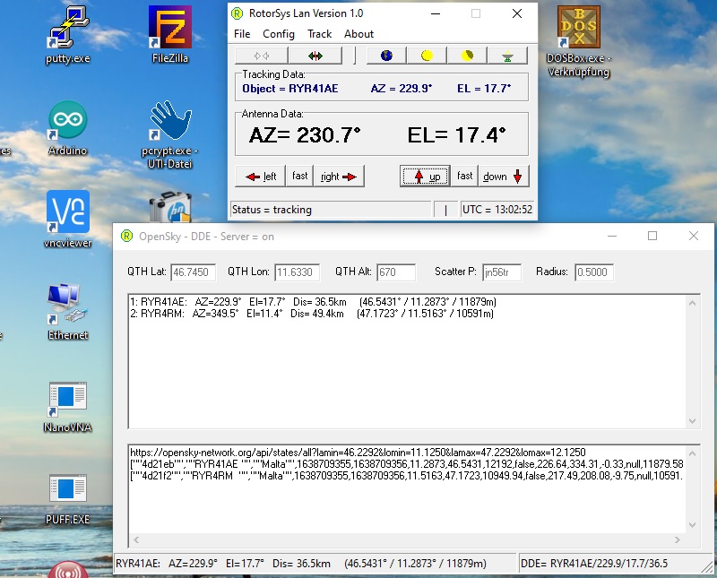717x578 pixels.
Task: Select aircraft row 1: RYR41AE
Action: [313, 302]
